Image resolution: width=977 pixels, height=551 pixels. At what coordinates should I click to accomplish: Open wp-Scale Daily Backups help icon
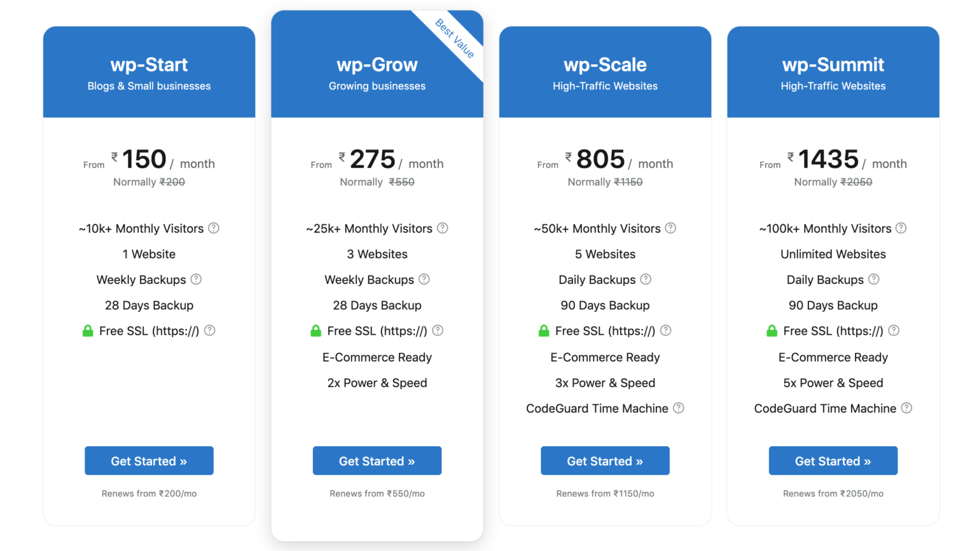646,279
